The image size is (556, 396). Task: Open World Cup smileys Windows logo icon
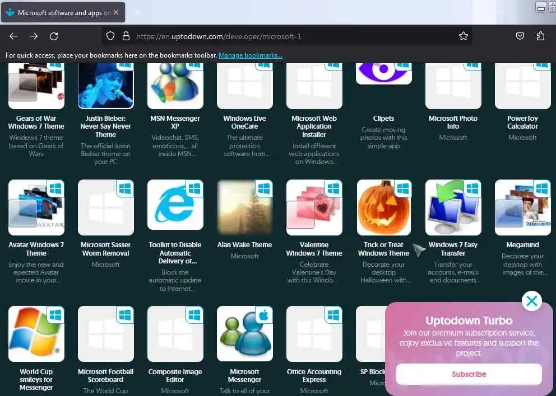point(36,334)
